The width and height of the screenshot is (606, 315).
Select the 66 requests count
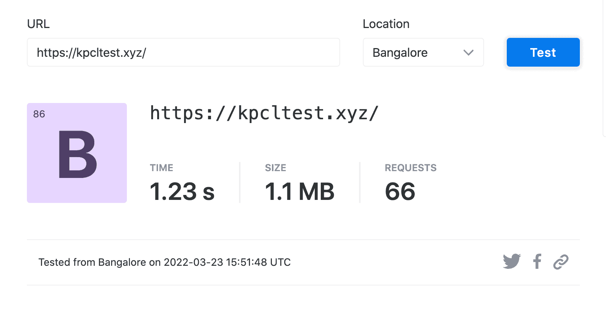click(x=400, y=192)
